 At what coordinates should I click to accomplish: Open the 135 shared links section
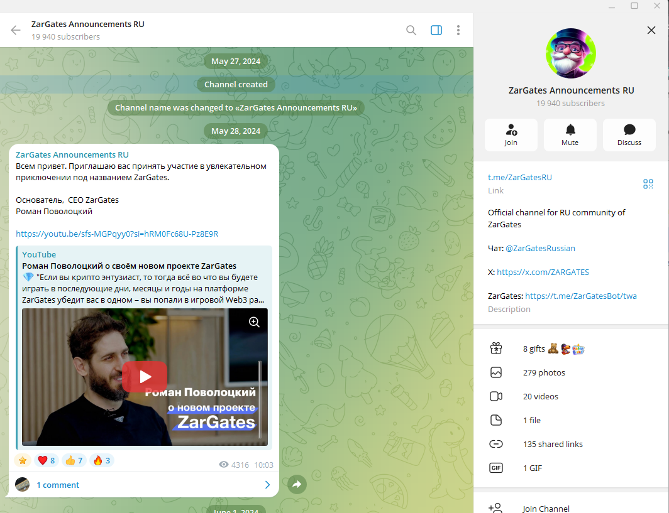[x=552, y=444]
